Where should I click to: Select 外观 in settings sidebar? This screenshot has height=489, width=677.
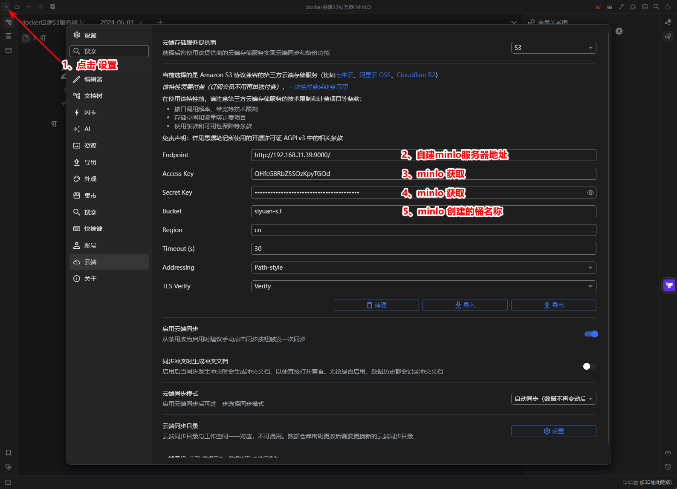(109, 179)
